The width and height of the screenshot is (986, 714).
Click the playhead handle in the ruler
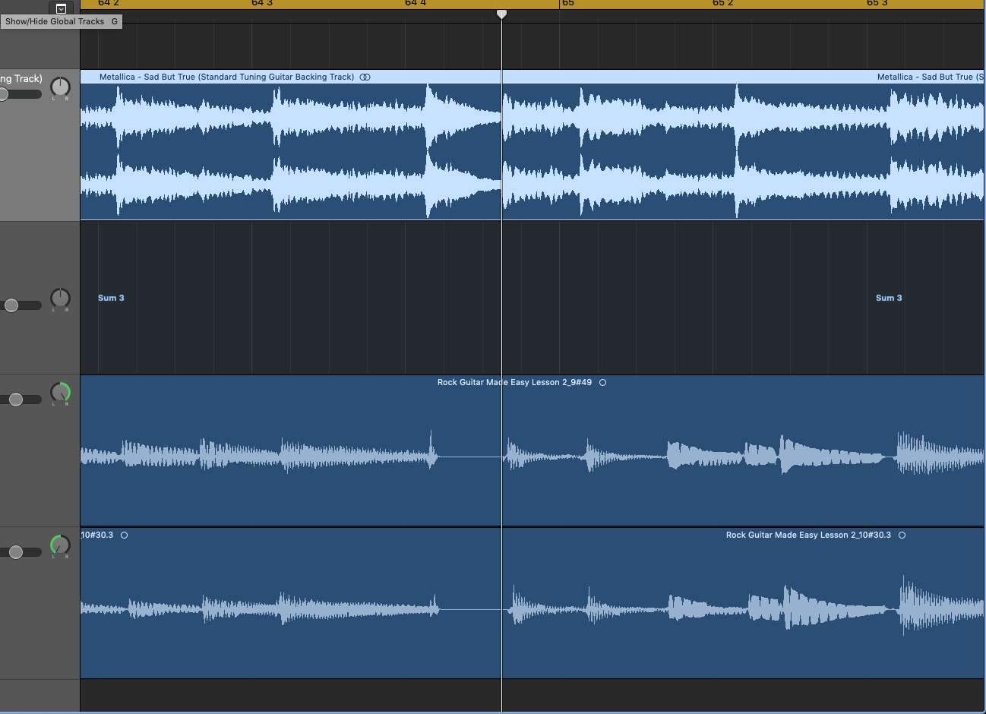[501, 14]
